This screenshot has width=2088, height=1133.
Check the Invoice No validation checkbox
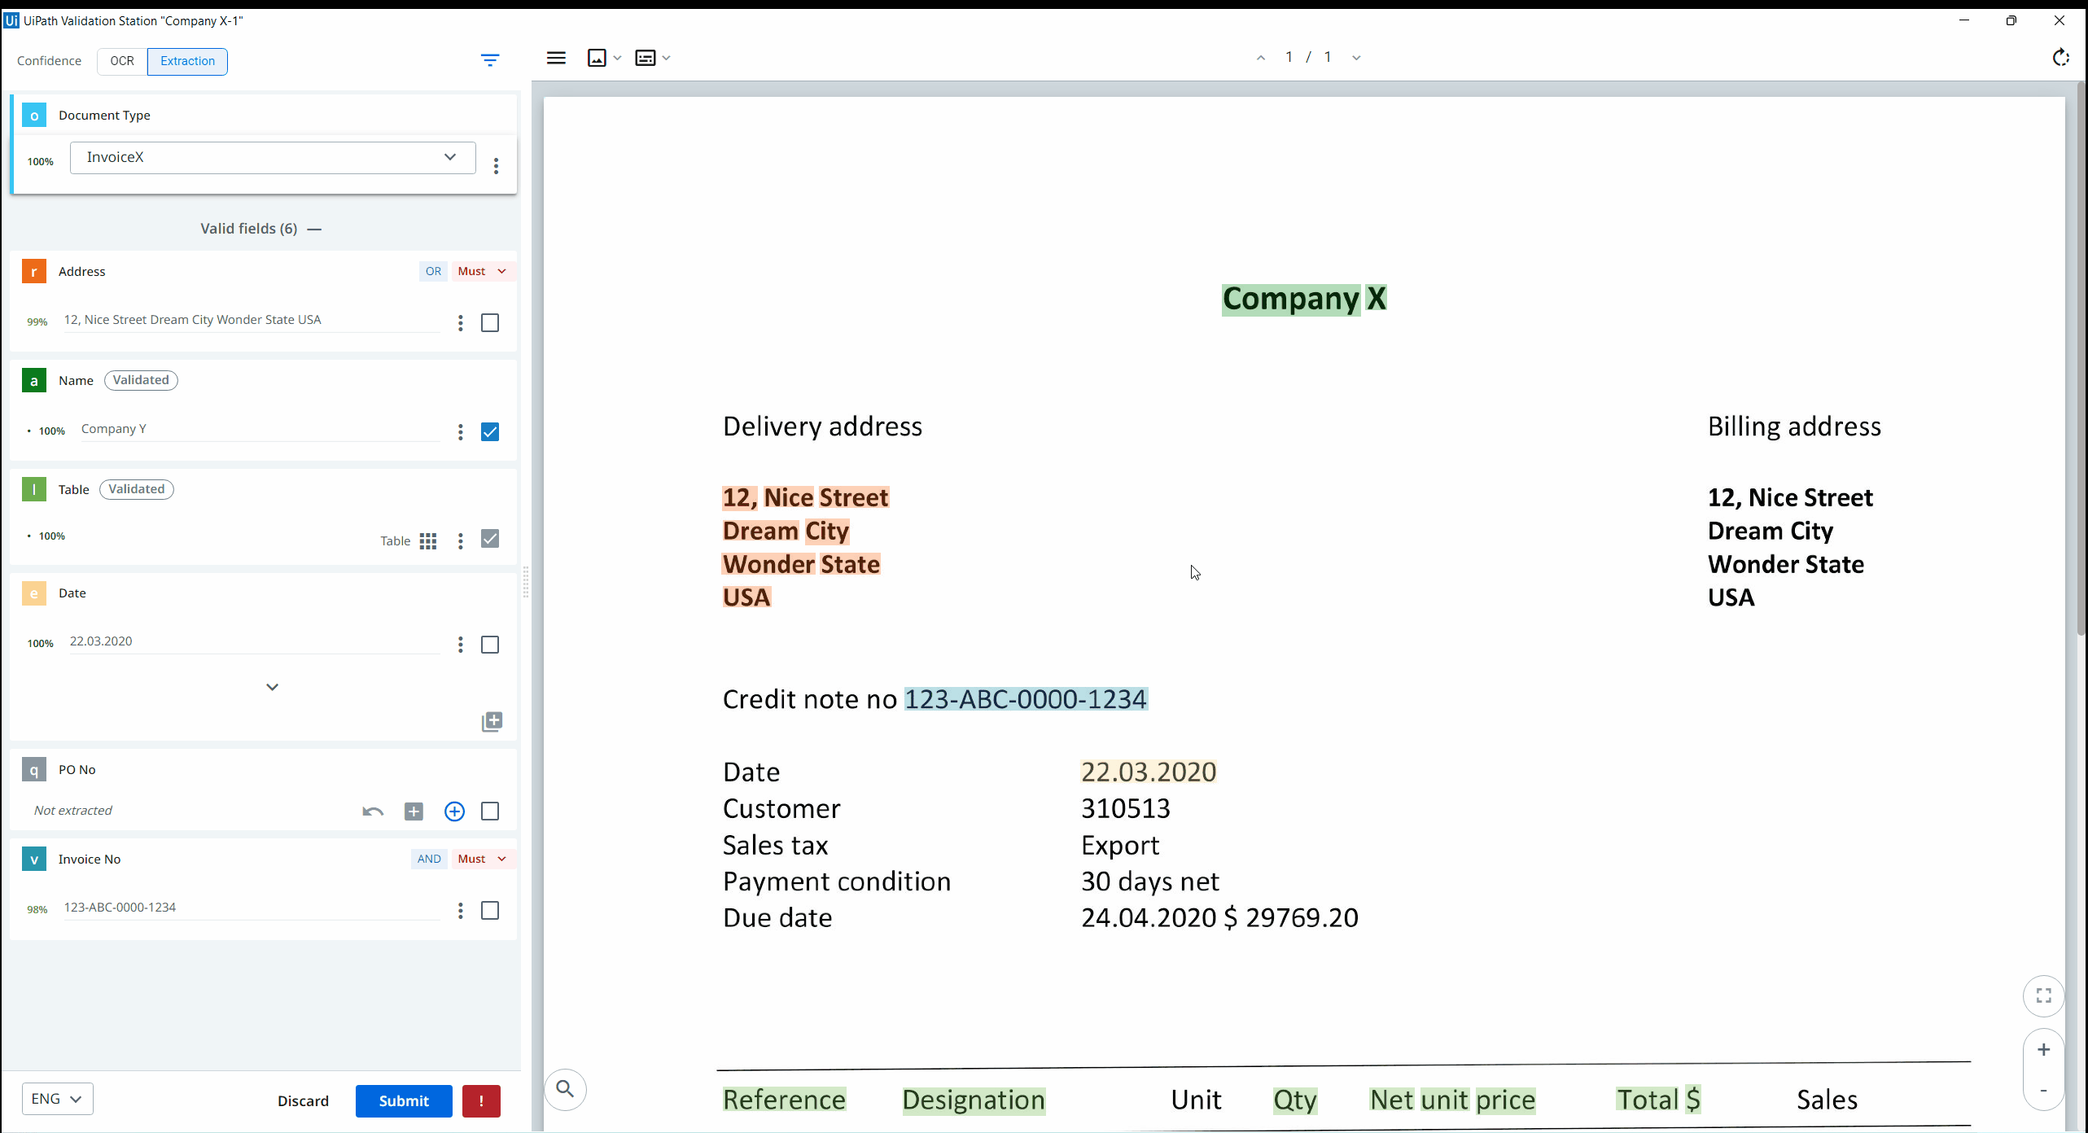pos(489,910)
